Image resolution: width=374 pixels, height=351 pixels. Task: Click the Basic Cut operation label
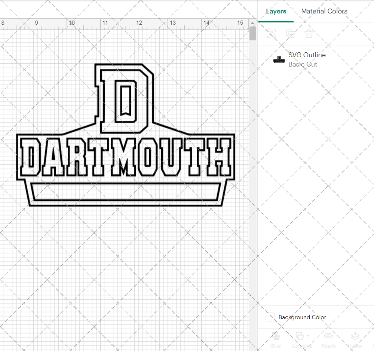[303, 64]
